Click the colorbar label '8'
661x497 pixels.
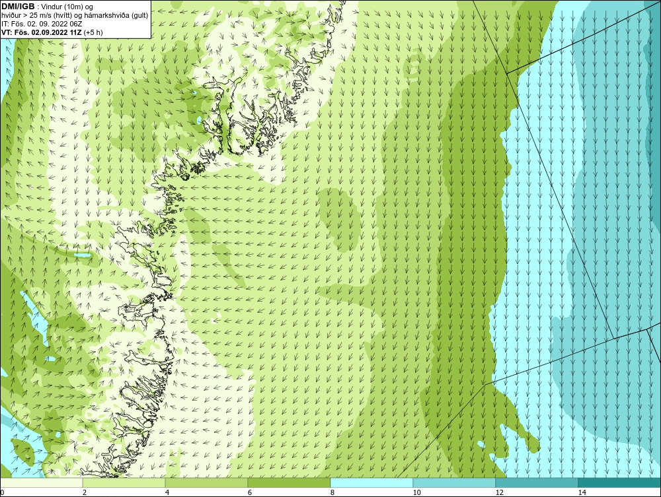tap(332, 492)
